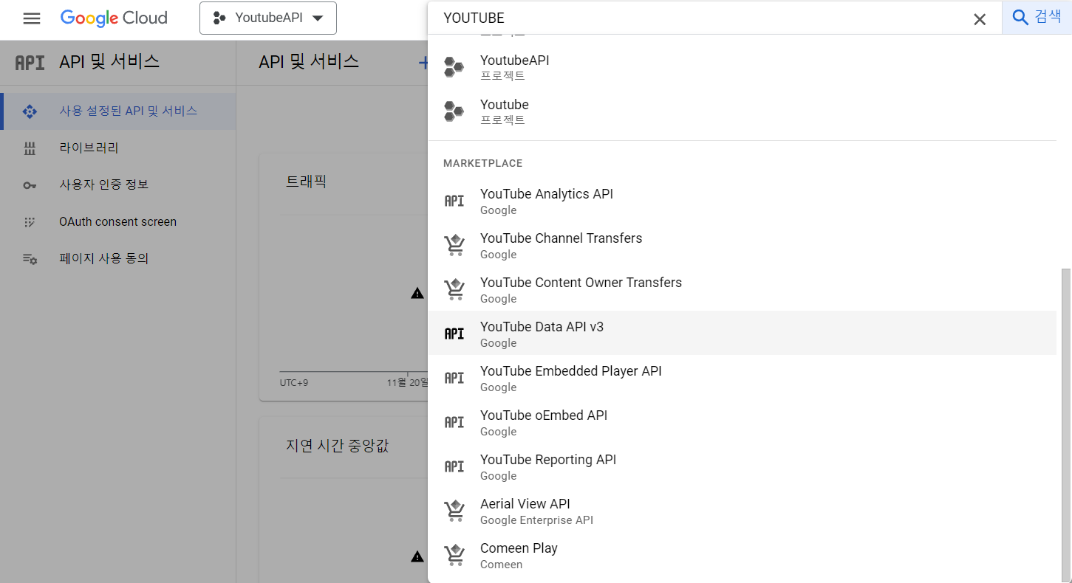The width and height of the screenshot is (1072, 583).
Task: Click API icon beside YouTube Reporting API
Action: 454,466
